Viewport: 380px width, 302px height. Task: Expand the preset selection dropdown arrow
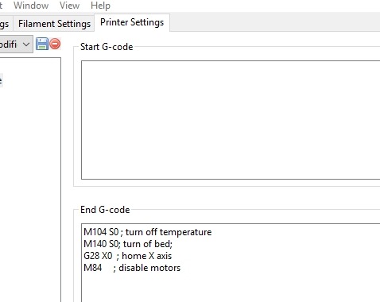tap(26, 45)
